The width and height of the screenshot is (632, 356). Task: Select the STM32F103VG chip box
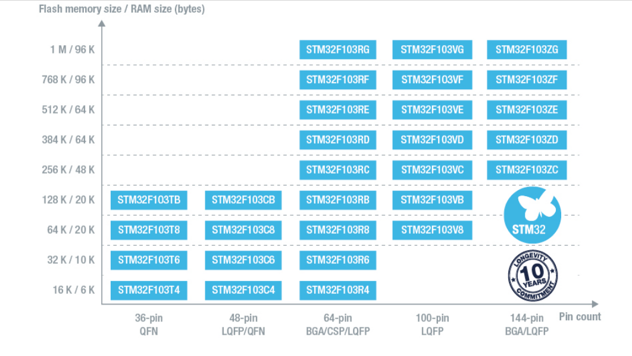click(x=432, y=50)
